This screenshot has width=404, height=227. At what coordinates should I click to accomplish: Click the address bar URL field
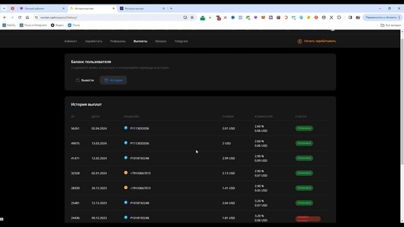click(x=111, y=18)
